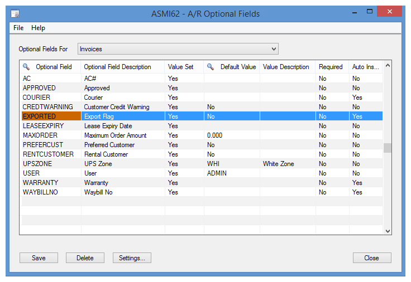Open the File menu
Screen dimensions: 411x282
[x=18, y=28]
